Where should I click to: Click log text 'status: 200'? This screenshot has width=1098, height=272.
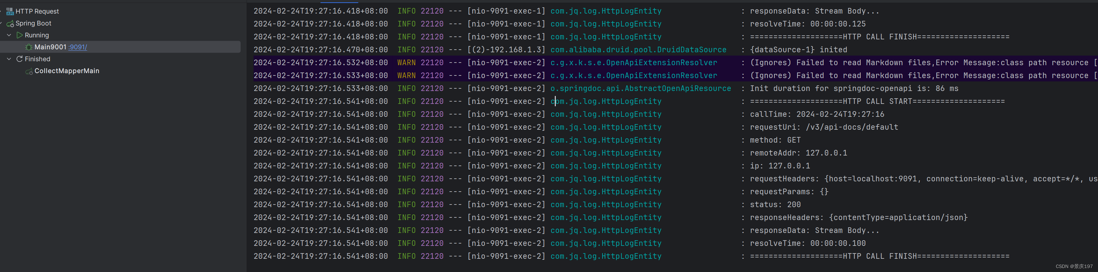(775, 205)
